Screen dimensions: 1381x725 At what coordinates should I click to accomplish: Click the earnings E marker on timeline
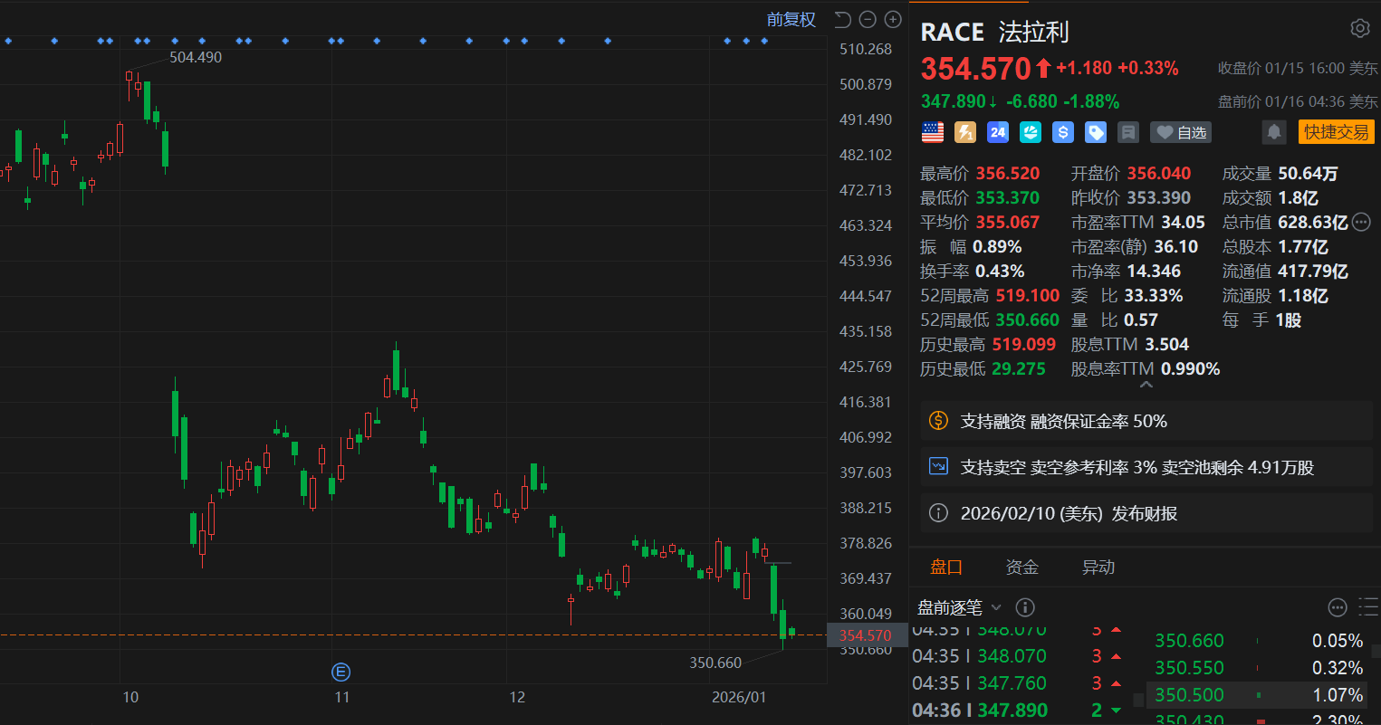point(340,672)
